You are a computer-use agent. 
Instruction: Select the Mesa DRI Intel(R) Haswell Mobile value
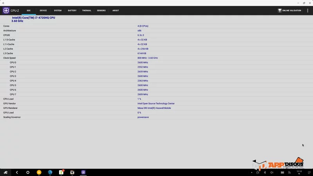(154, 108)
